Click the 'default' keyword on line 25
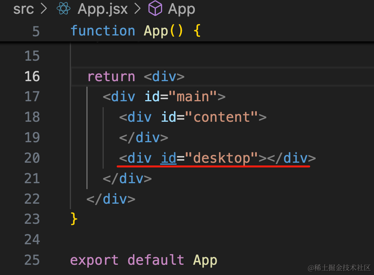Viewport: 374px width, 275px height. [x=156, y=260]
